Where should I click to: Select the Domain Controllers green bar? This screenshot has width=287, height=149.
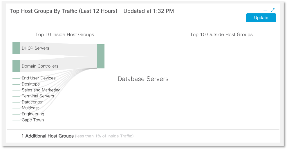(16, 66)
